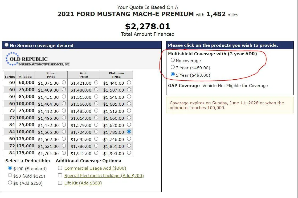Select Gold $1,614.00 radio button

pyautogui.click(x=96, y=118)
